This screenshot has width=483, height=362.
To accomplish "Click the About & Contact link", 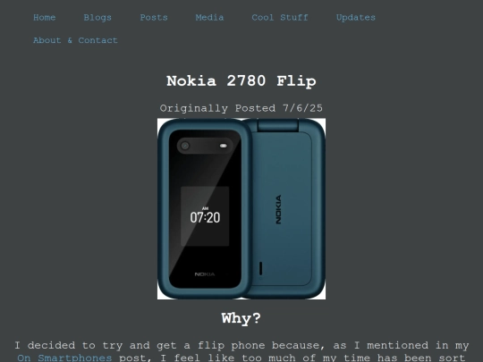I will [75, 40].
